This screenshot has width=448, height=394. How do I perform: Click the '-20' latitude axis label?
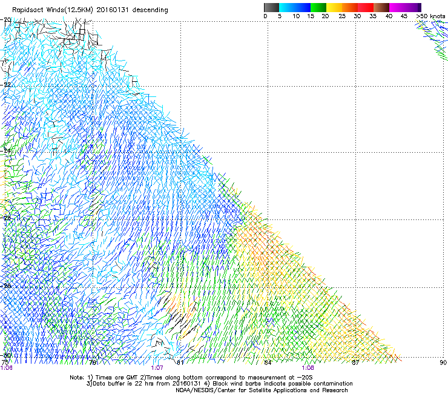point(5,20)
